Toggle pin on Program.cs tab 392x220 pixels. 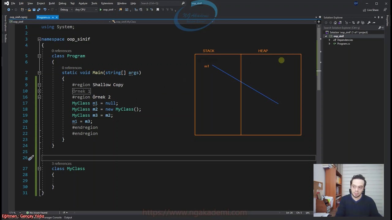click(x=53, y=17)
